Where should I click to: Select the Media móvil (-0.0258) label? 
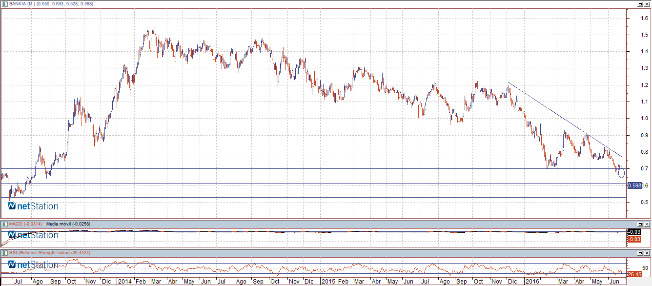(69, 224)
